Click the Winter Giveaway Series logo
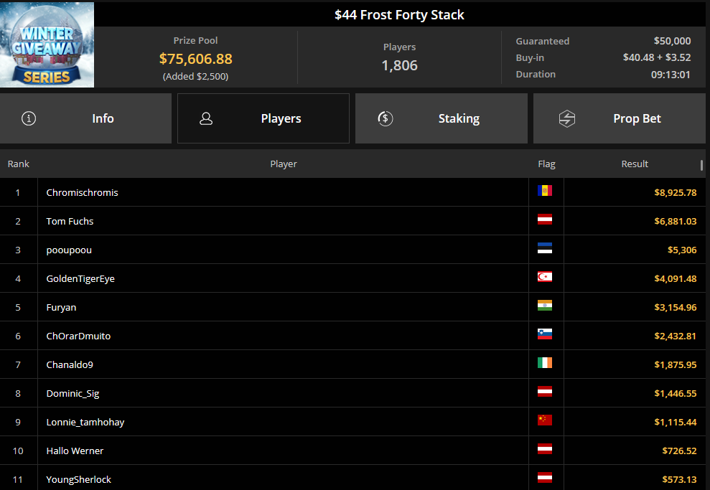This screenshot has height=490, width=710. (x=47, y=44)
